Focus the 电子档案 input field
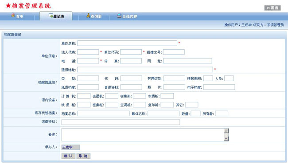 pos(219,87)
